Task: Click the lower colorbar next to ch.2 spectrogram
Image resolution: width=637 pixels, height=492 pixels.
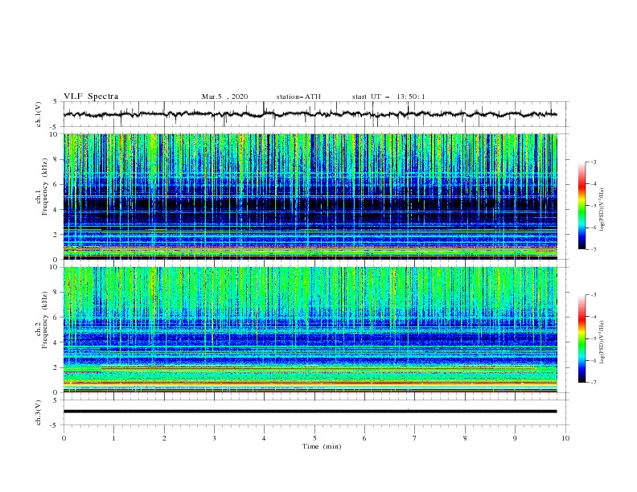Action: point(582,338)
